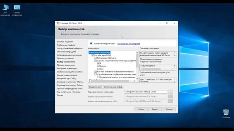Click Уже установлено box scroll-down arrow

tap(174, 67)
